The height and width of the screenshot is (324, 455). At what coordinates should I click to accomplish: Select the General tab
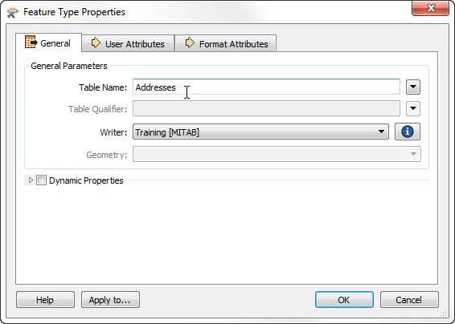pyautogui.click(x=48, y=43)
